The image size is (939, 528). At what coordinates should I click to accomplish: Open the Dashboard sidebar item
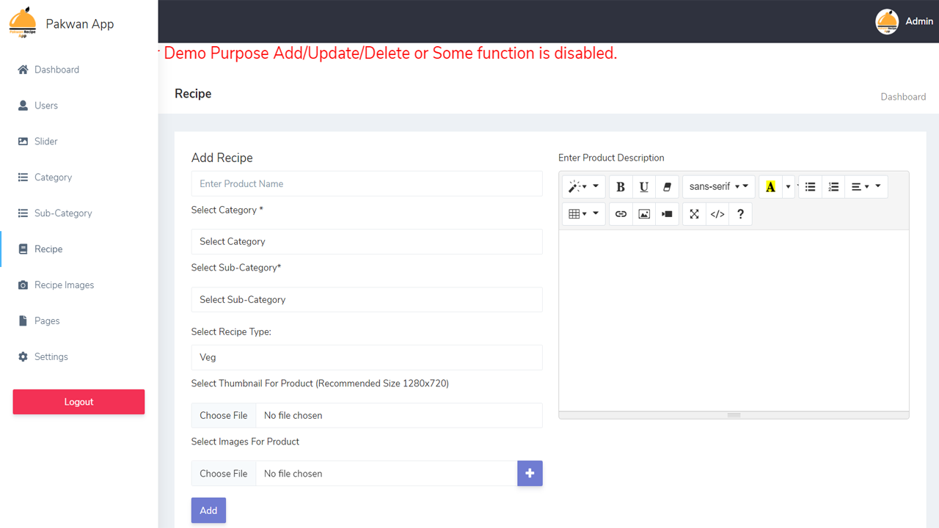[x=78, y=70]
